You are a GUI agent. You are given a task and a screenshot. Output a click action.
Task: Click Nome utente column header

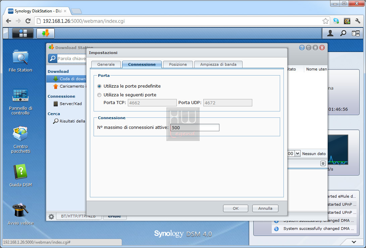(316, 69)
